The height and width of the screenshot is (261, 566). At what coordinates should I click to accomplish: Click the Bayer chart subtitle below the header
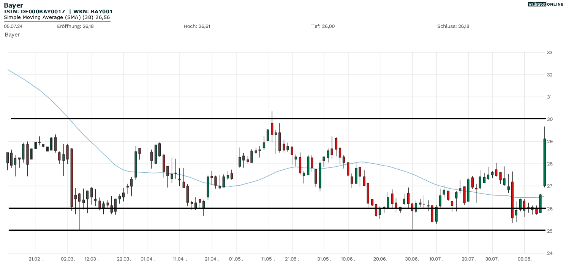(x=12, y=34)
